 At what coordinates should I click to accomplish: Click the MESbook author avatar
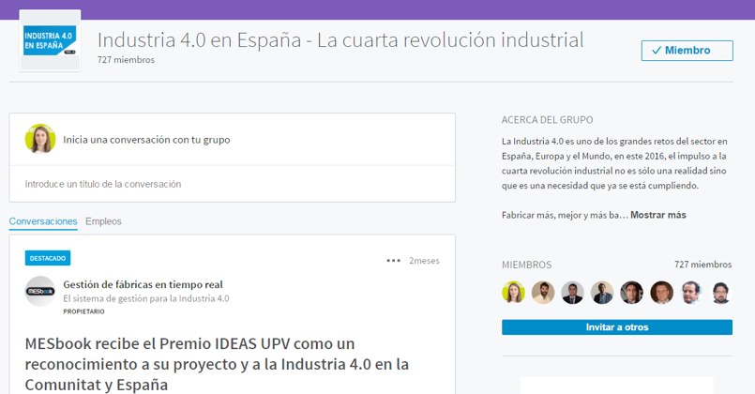[40, 291]
